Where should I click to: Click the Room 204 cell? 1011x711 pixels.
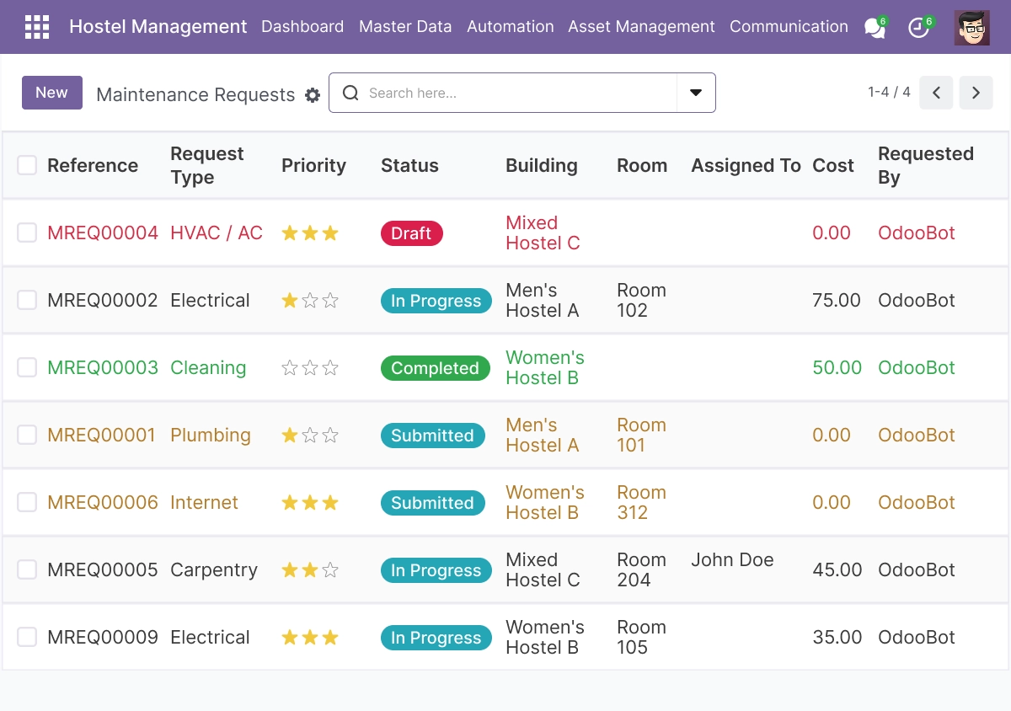click(x=641, y=570)
